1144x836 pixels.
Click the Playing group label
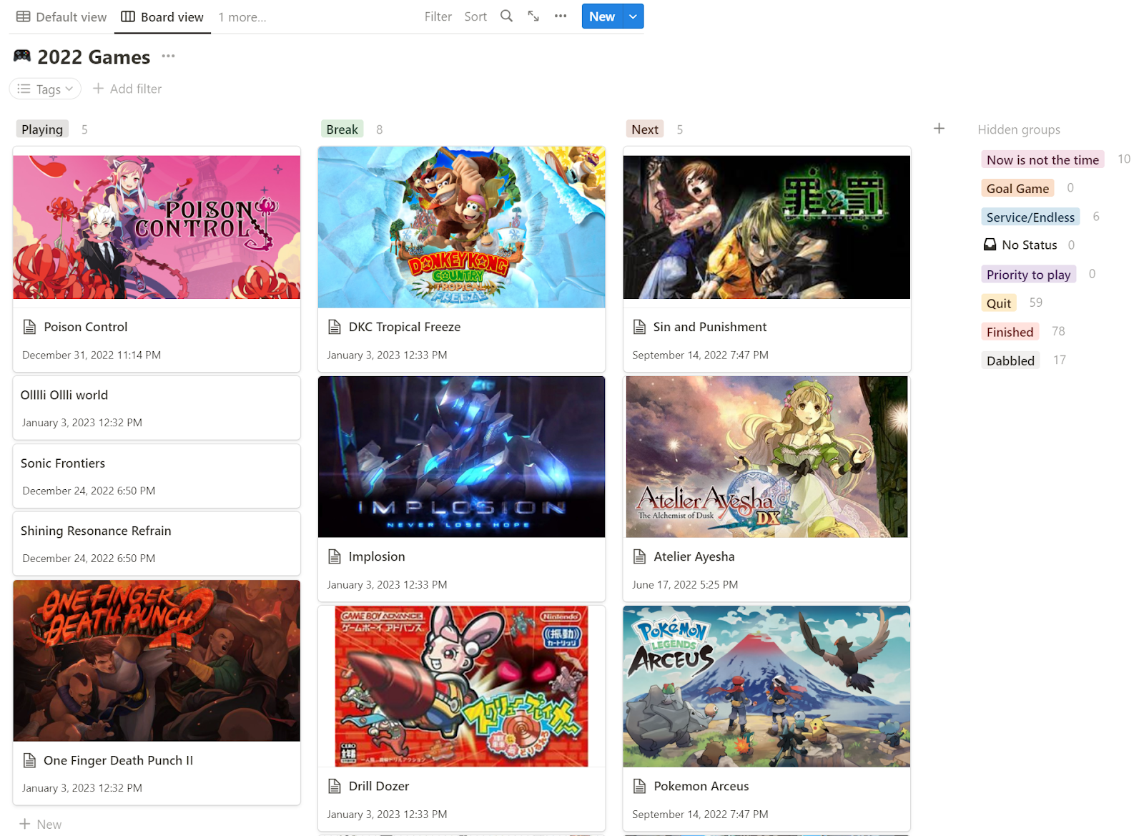pyautogui.click(x=42, y=129)
